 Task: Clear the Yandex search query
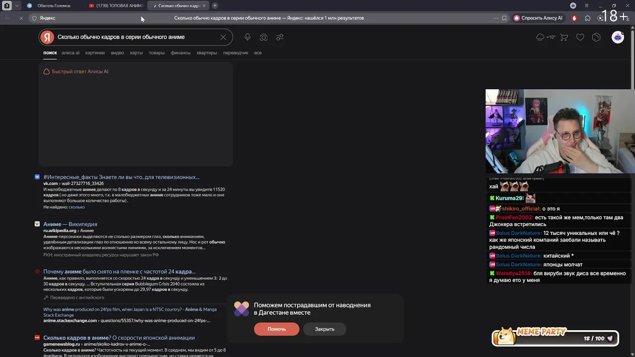(223, 37)
